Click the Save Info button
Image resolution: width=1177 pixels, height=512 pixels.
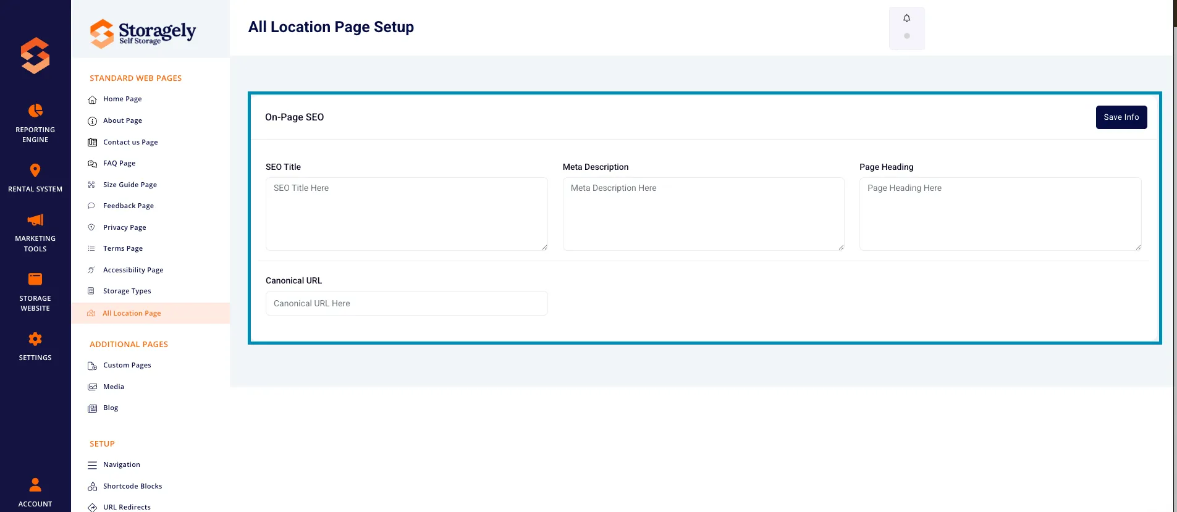[x=1121, y=117]
